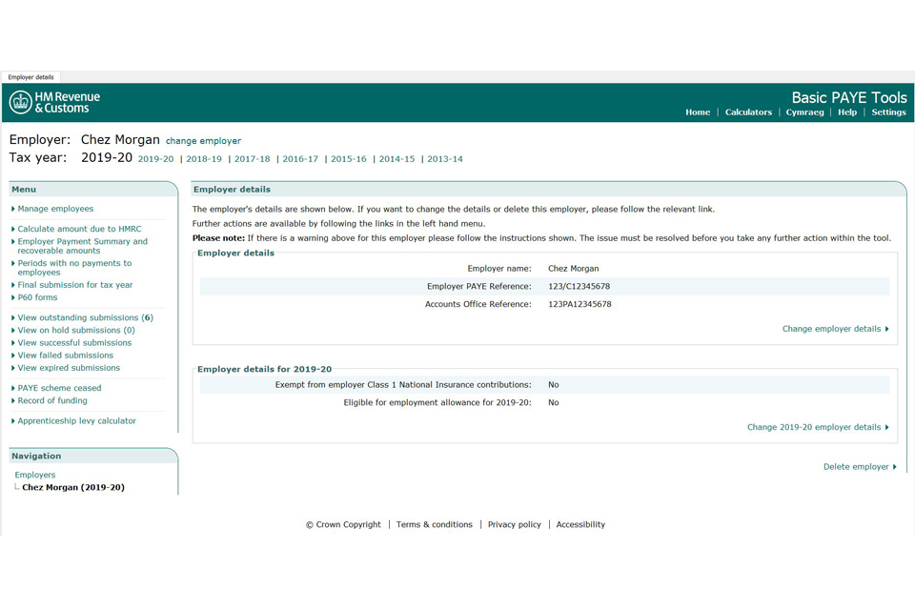This screenshot has width=915, height=610.
Task: View failed submissions link
Action: point(66,355)
